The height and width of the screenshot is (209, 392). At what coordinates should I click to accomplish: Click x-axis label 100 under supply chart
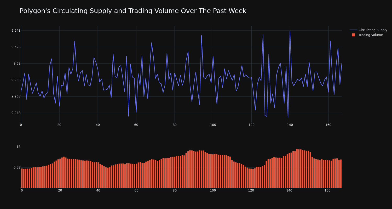click(213, 125)
